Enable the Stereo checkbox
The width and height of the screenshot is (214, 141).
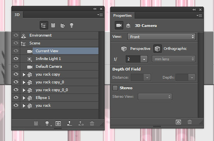115,88
